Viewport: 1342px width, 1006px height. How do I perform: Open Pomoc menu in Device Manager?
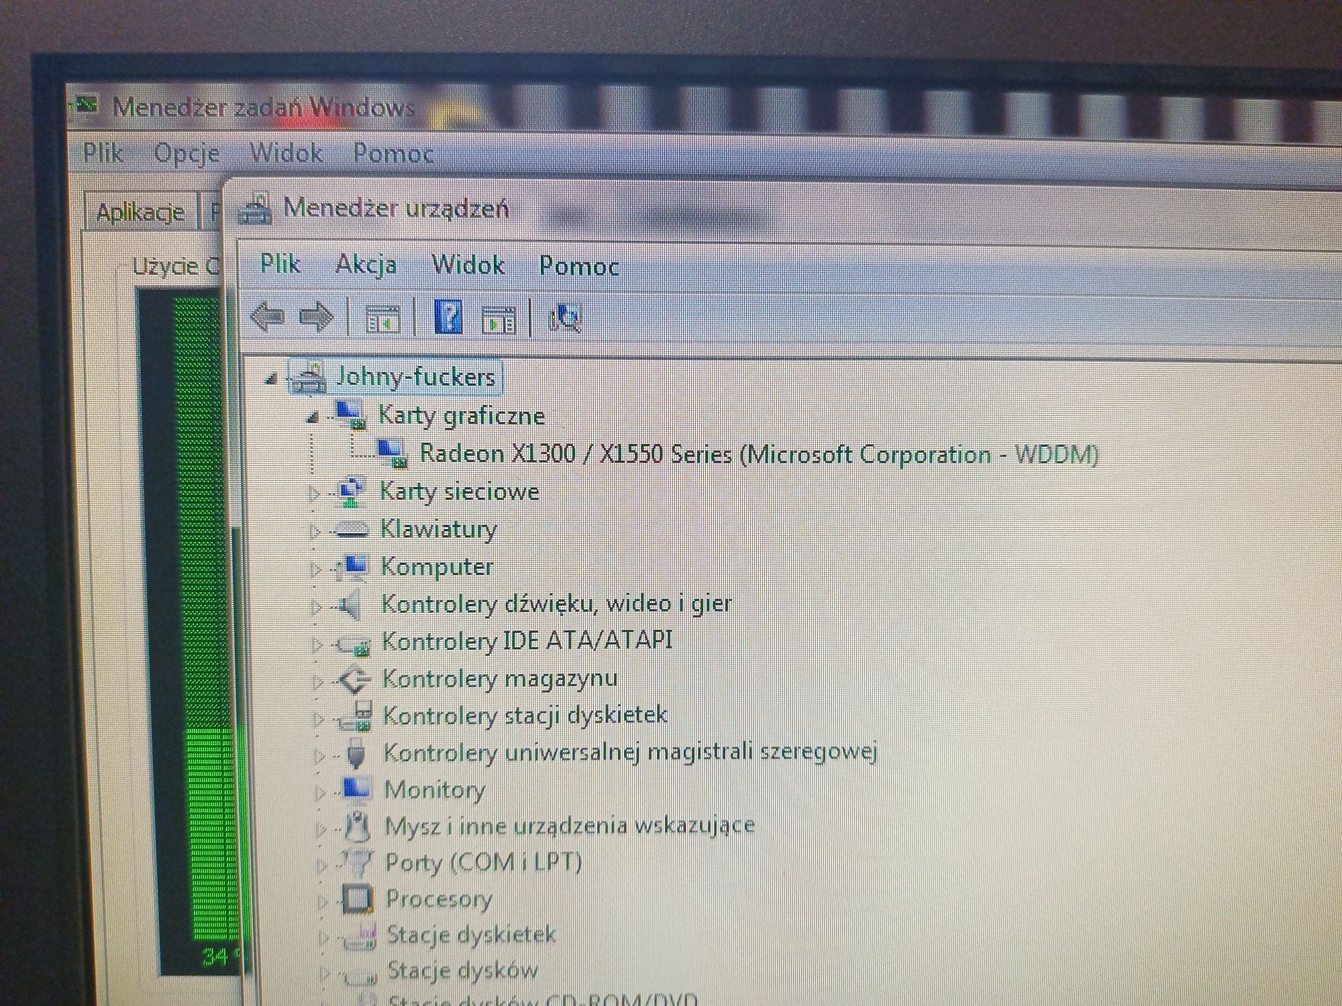pos(579,266)
